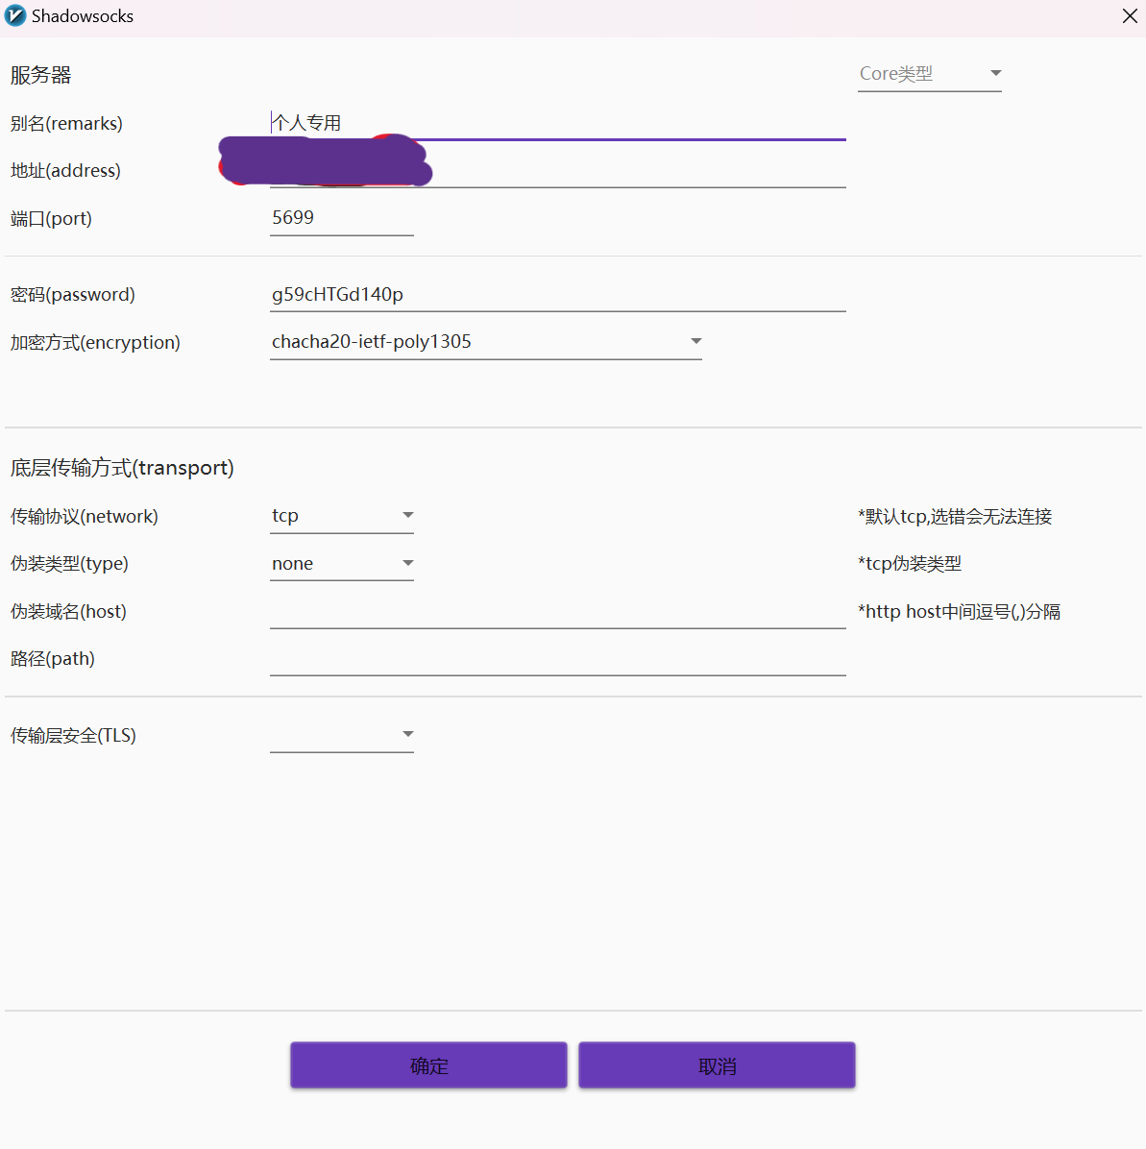Image resolution: width=1146 pixels, height=1149 pixels.
Task: Open the 伪装类型(type) none dropdown
Action: (x=331, y=564)
